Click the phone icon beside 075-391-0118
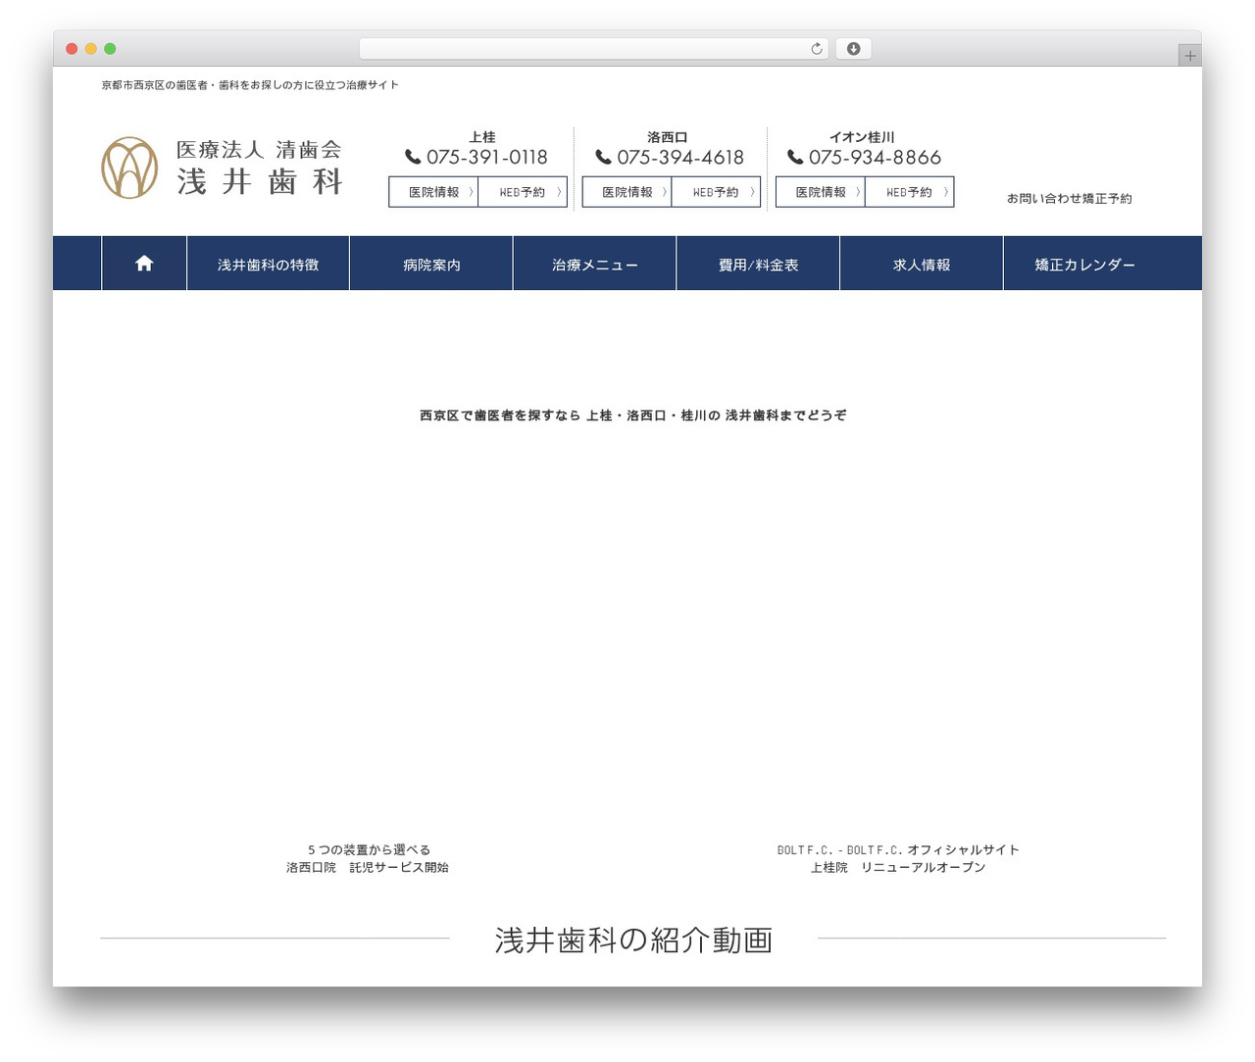Image resolution: width=1255 pixels, height=1062 pixels. [x=413, y=157]
